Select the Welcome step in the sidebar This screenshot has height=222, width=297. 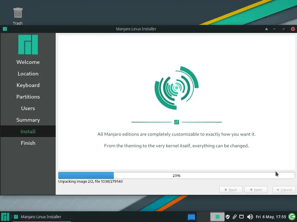tap(28, 62)
